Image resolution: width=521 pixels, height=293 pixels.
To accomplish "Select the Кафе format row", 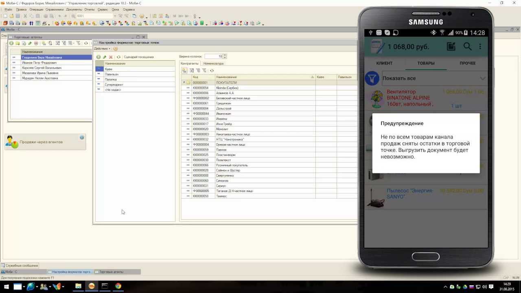I will tap(135, 69).
